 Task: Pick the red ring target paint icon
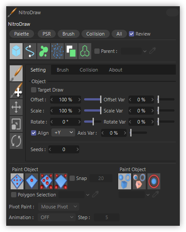pyautogui.click(x=154, y=181)
